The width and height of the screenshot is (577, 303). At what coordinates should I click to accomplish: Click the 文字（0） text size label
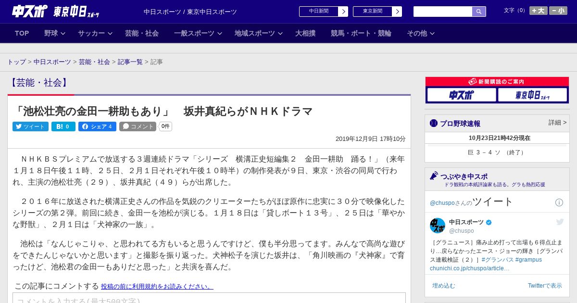point(515,11)
